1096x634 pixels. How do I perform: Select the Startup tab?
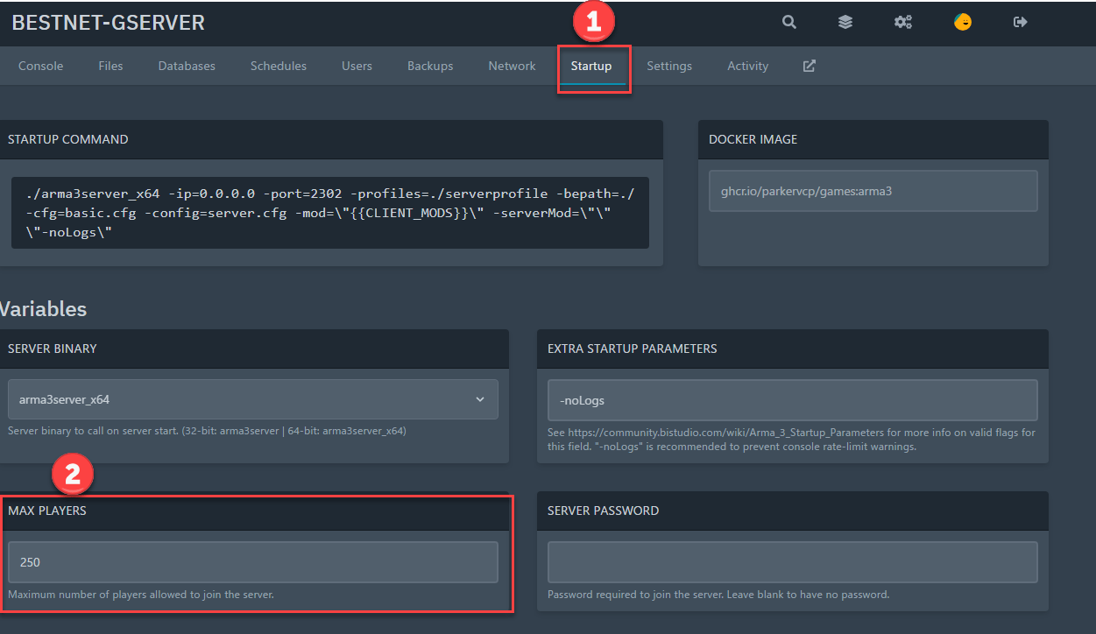pos(591,66)
